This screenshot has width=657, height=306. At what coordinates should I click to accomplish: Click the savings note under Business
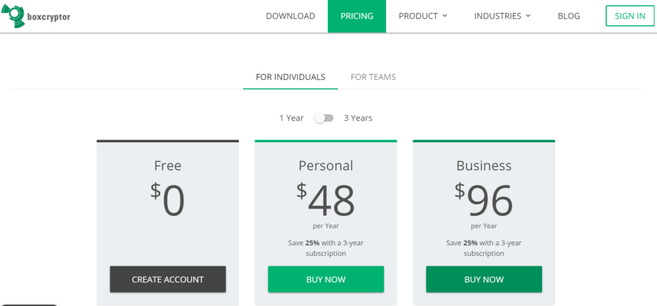pyautogui.click(x=484, y=248)
